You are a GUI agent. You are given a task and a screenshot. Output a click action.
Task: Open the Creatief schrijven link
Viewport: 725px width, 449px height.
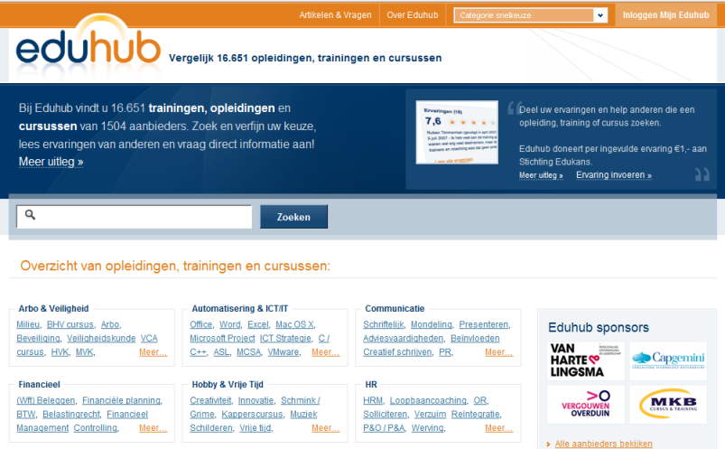(x=397, y=352)
